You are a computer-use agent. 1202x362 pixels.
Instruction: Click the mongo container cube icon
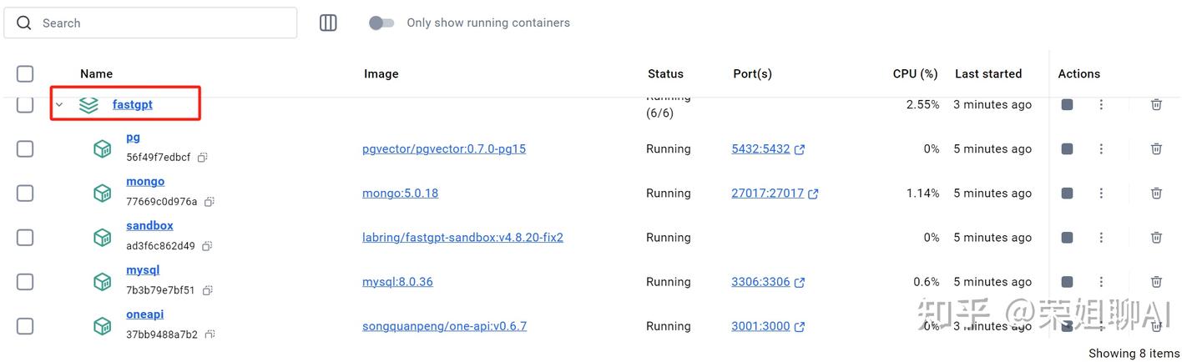pos(102,193)
